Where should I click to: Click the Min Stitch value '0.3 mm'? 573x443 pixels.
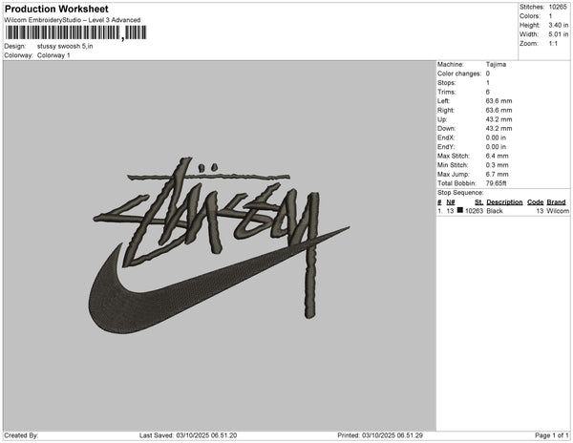[x=497, y=165]
